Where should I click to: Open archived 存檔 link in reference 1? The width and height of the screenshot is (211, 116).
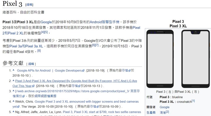tap(125, 71)
